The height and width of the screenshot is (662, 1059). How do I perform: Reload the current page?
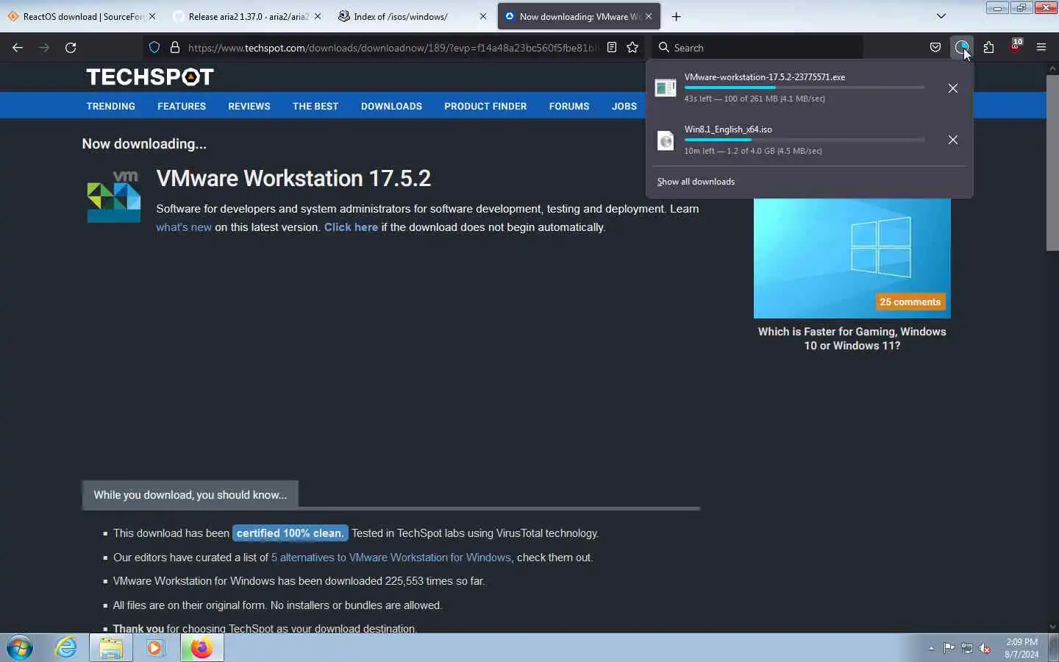71,47
